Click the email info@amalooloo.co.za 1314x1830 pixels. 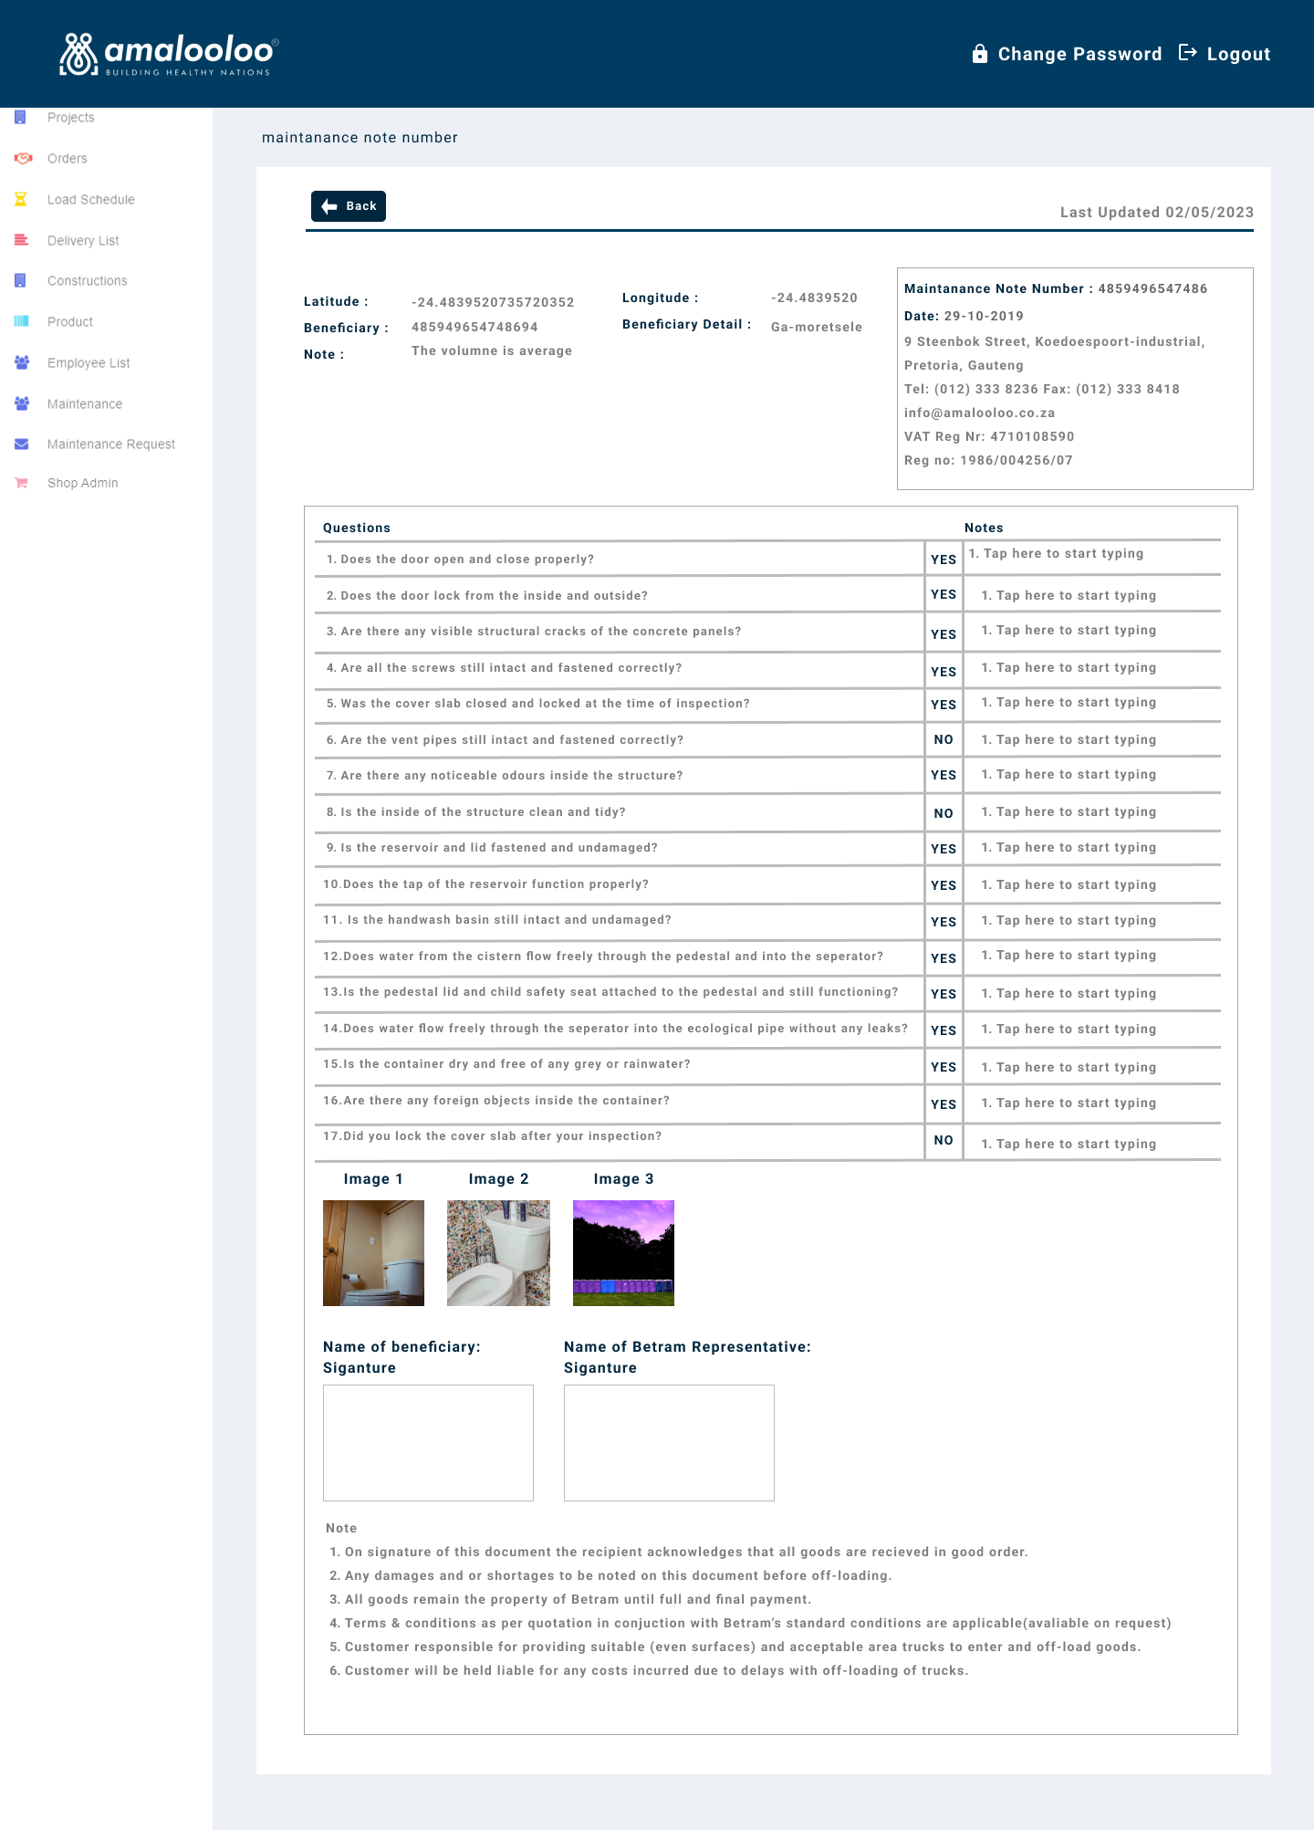point(980,413)
